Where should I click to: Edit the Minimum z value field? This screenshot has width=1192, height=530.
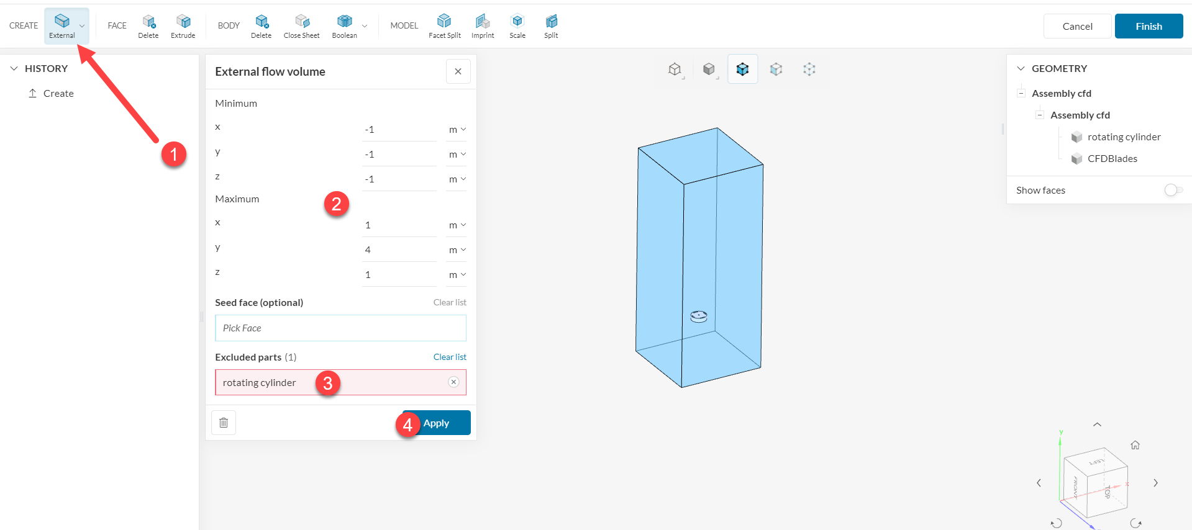[400, 179]
